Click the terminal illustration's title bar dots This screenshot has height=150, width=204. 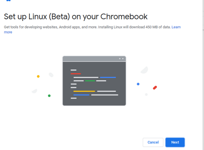121,58
